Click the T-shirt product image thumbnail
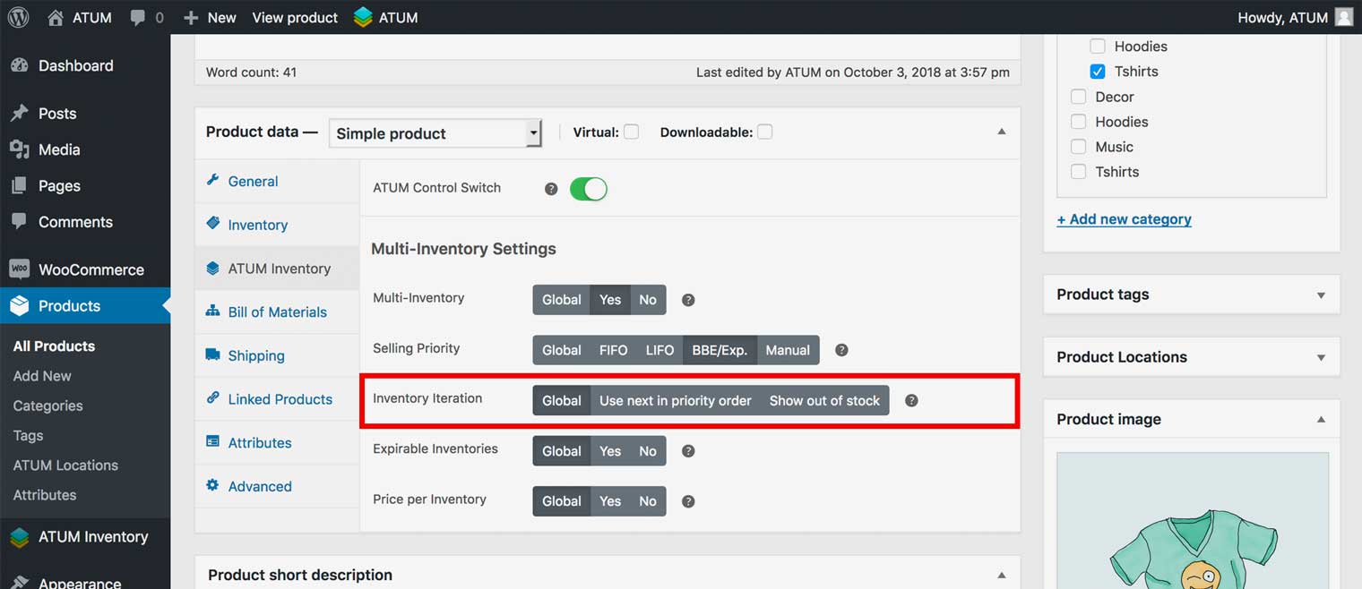The width and height of the screenshot is (1362, 589). 1192,528
